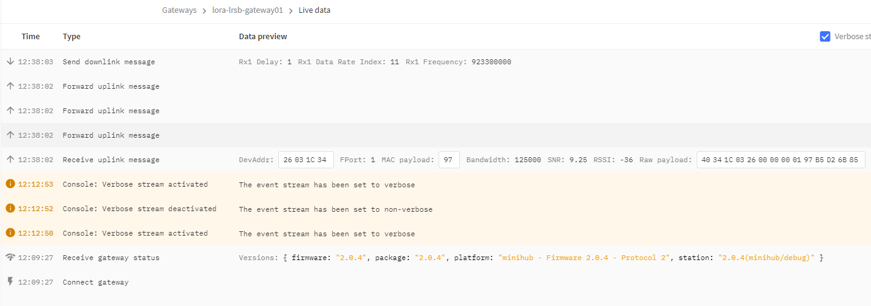Click the highlighted Forward uplink row arrow icon
The image size is (871, 306).
[10, 135]
